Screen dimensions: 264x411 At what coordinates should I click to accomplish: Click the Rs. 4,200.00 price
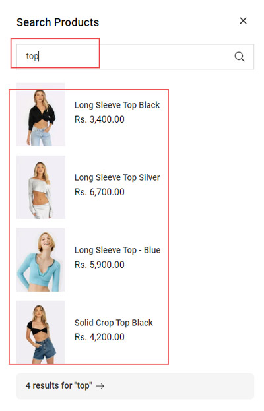[100, 337]
